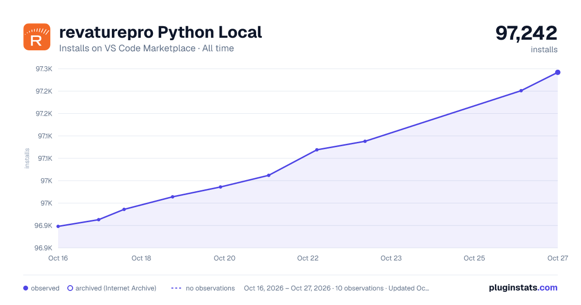
Task: Click the archived (Internet Archive) legend label
Action: click(x=116, y=288)
